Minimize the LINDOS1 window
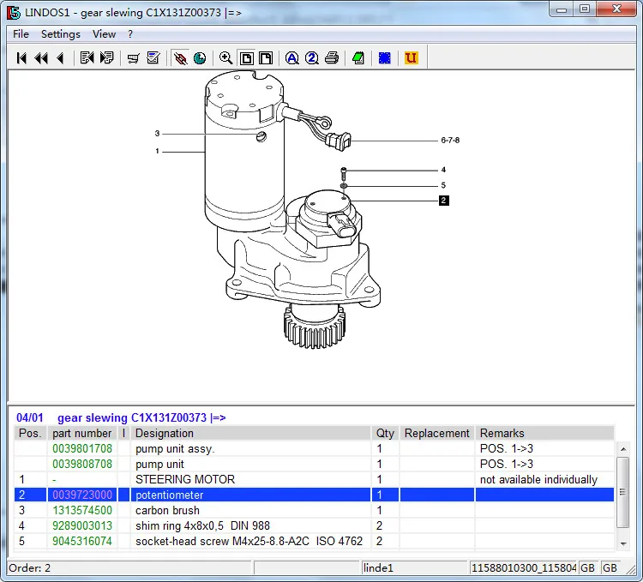This screenshot has width=643, height=582. (x=562, y=9)
